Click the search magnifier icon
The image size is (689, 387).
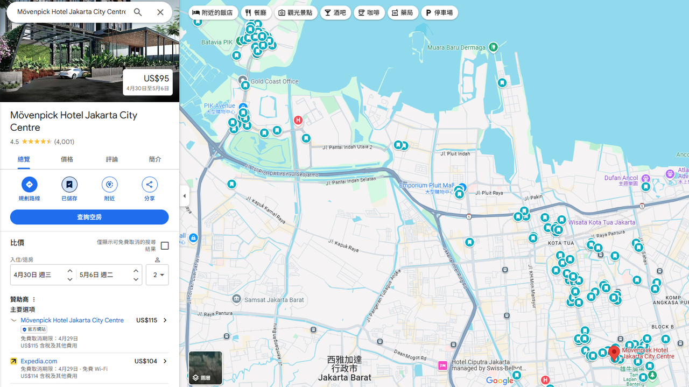click(138, 12)
